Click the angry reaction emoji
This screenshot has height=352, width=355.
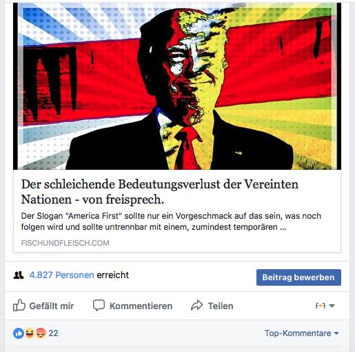pyautogui.click(x=41, y=333)
